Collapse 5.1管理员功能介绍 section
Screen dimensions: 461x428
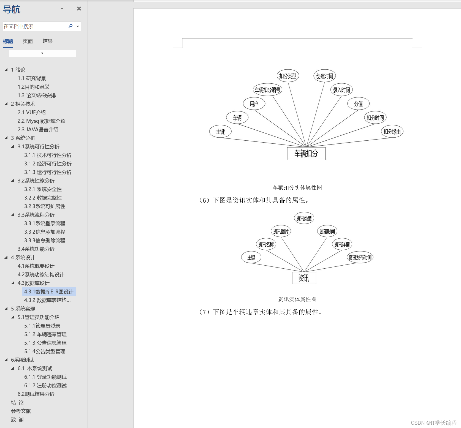point(13,317)
